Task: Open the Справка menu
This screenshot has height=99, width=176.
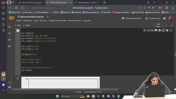Action: (x=87, y=21)
